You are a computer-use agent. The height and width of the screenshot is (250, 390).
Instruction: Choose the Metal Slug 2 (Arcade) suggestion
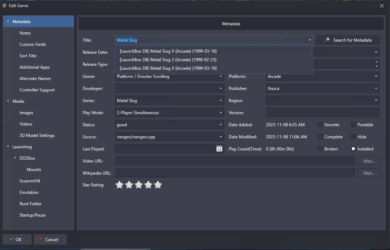(214, 60)
